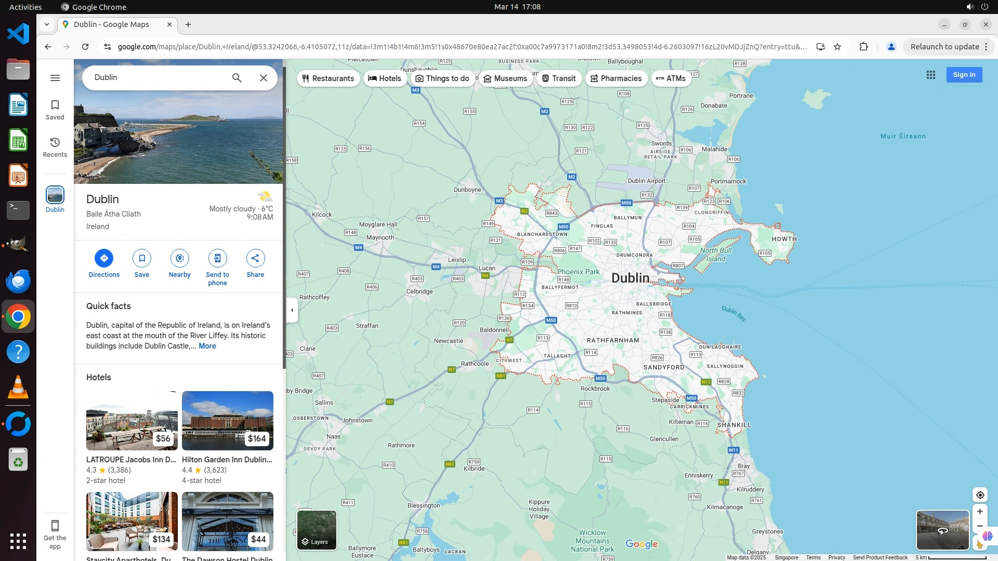Click the search magnifier icon
Viewport: 998px width, 561px height.
click(x=237, y=78)
